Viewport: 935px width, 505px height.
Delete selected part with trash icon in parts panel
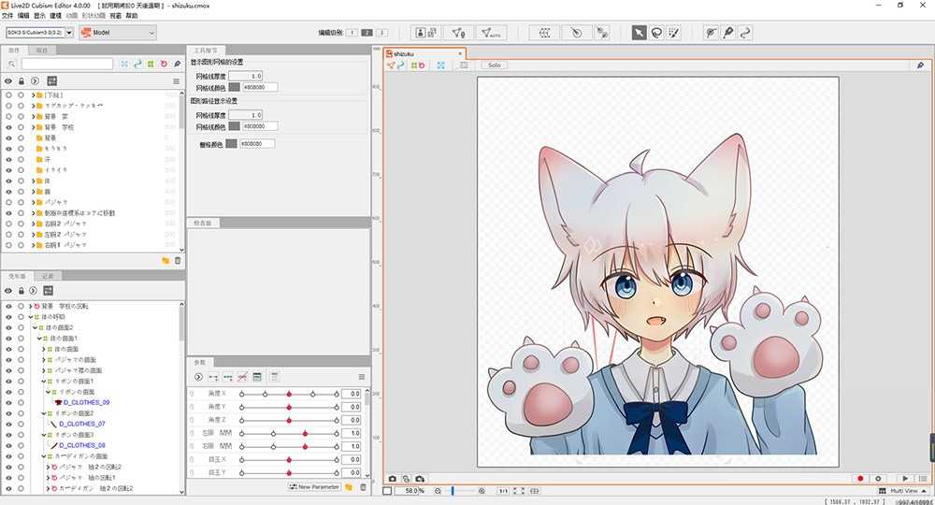178,261
